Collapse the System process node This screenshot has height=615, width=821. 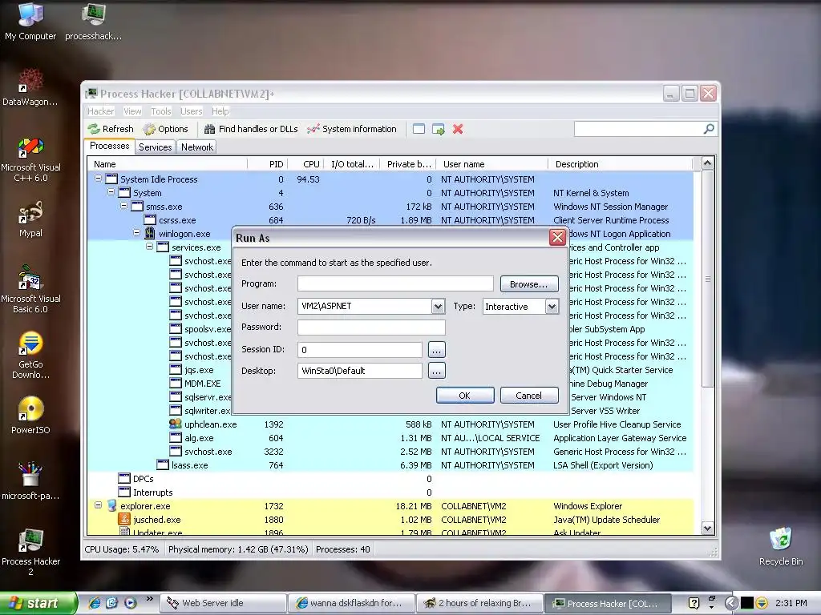pyautogui.click(x=111, y=192)
